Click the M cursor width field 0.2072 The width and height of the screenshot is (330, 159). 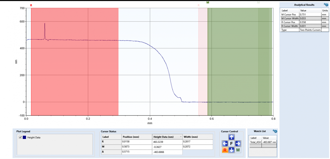click(198, 147)
